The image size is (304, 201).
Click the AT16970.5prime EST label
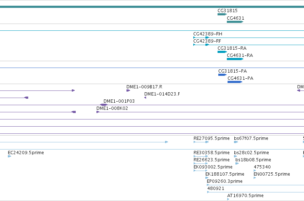point(245,196)
